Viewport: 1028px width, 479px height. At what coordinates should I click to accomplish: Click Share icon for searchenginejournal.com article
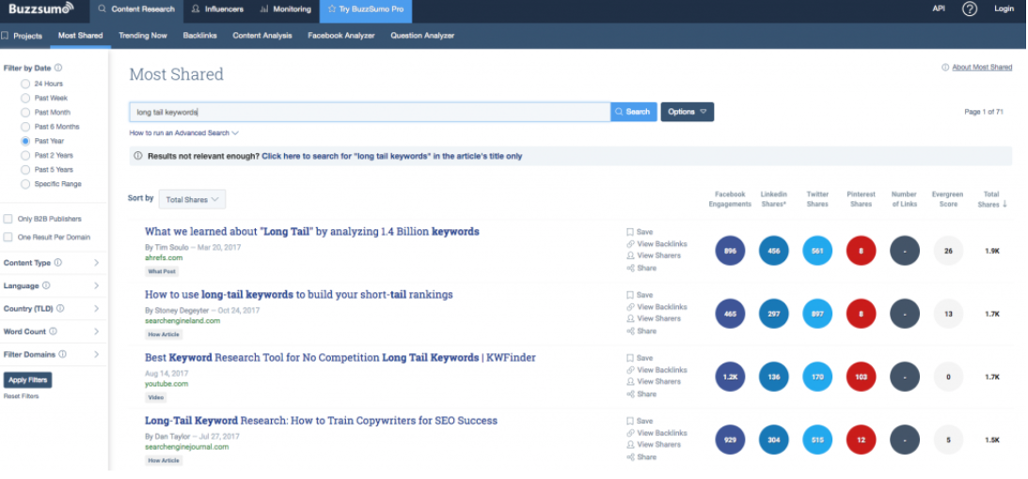click(x=630, y=456)
